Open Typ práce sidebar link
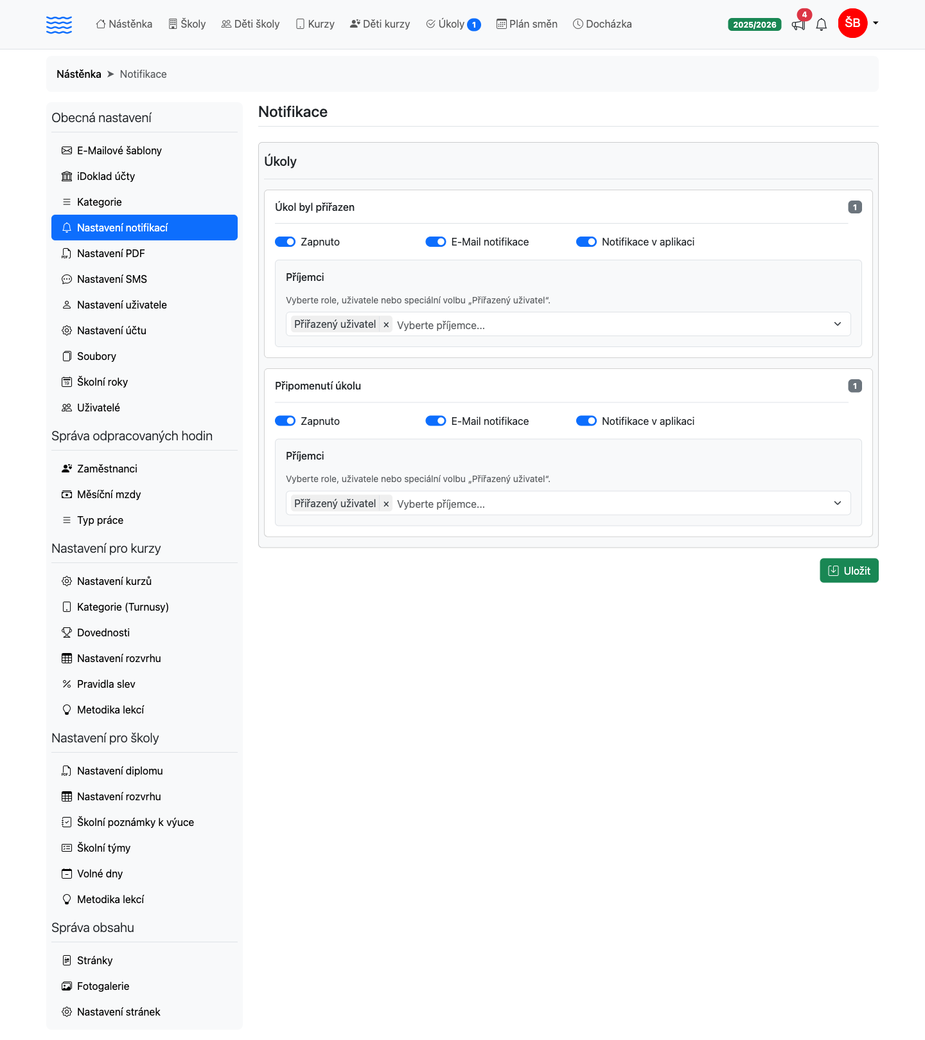The image size is (925, 1040). (145, 520)
